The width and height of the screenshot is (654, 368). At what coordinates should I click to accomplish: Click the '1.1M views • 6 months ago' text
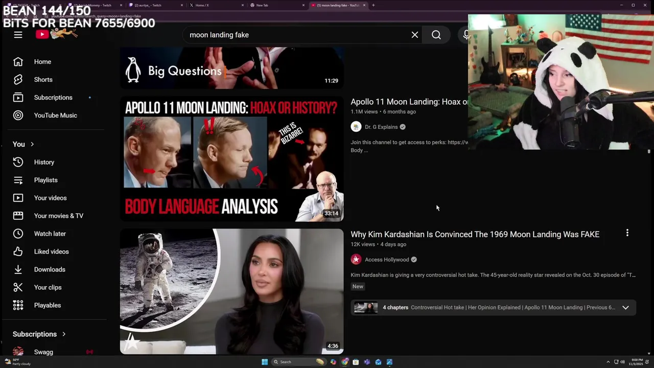(383, 111)
